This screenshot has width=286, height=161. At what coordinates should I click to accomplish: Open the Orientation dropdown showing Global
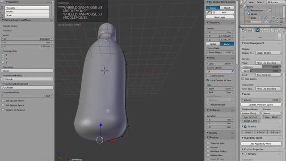27,71
